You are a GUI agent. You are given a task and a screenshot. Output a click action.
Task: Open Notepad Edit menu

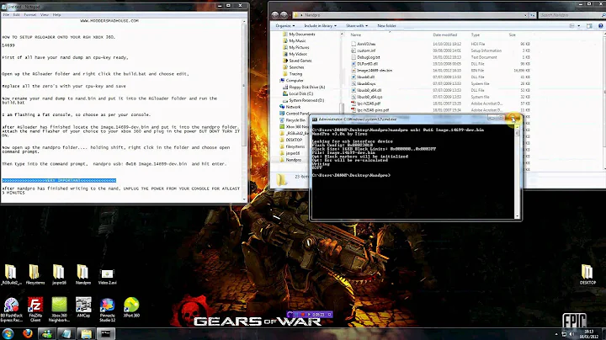pos(17,14)
